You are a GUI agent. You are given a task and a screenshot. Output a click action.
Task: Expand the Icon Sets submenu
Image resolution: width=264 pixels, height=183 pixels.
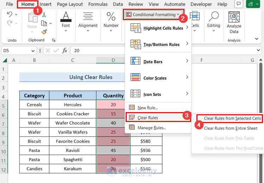click(159, 94)
